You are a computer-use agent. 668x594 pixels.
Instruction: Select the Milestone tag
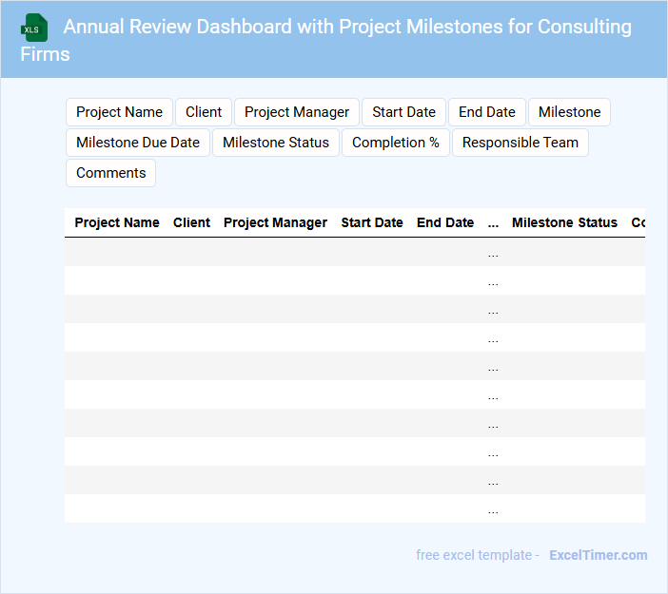[x=569, y=112]
